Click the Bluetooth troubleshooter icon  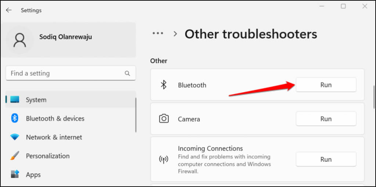click(164, 85)
